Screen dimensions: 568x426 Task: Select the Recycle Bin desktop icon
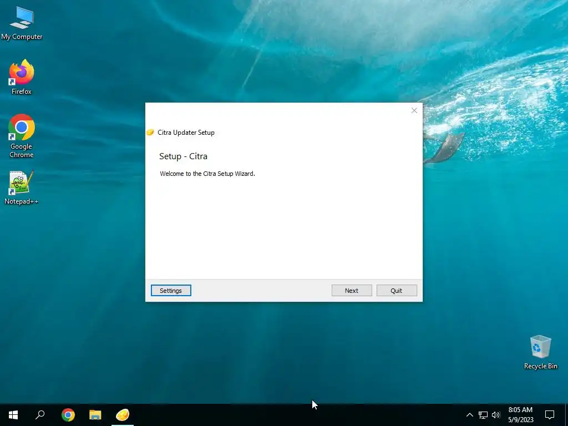tap(540, 352)
